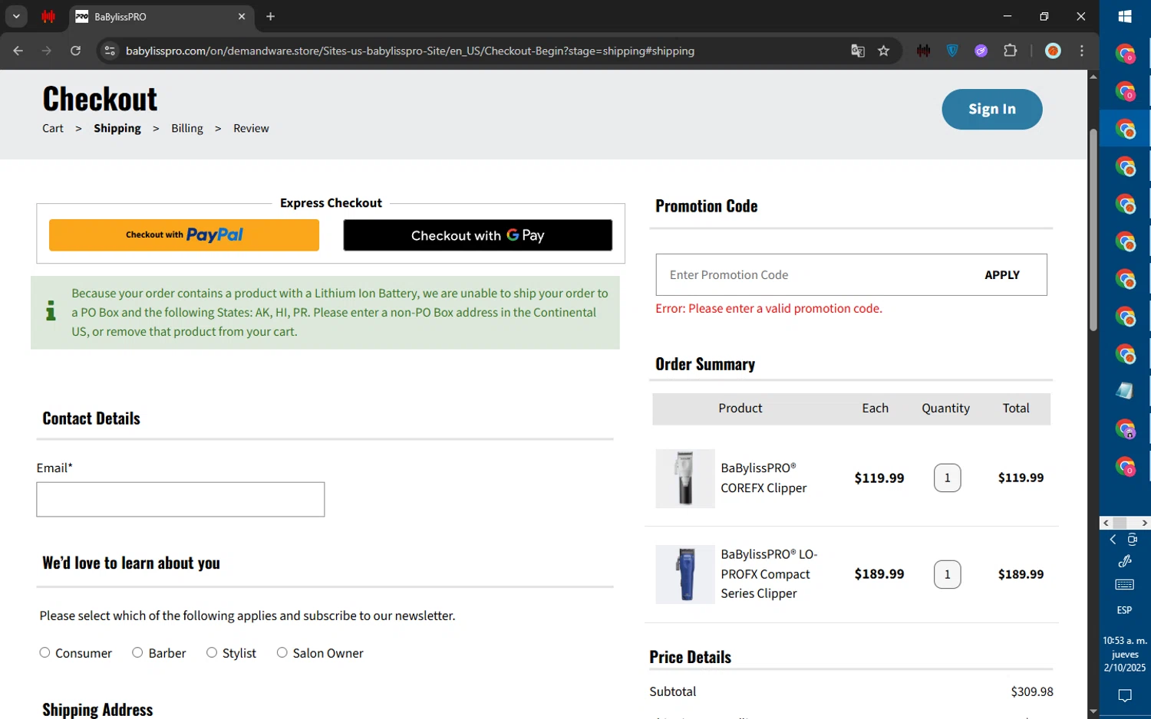Click the LO-PROFX Clipper quantity box

pyautogui.click(x=947, y=574)
